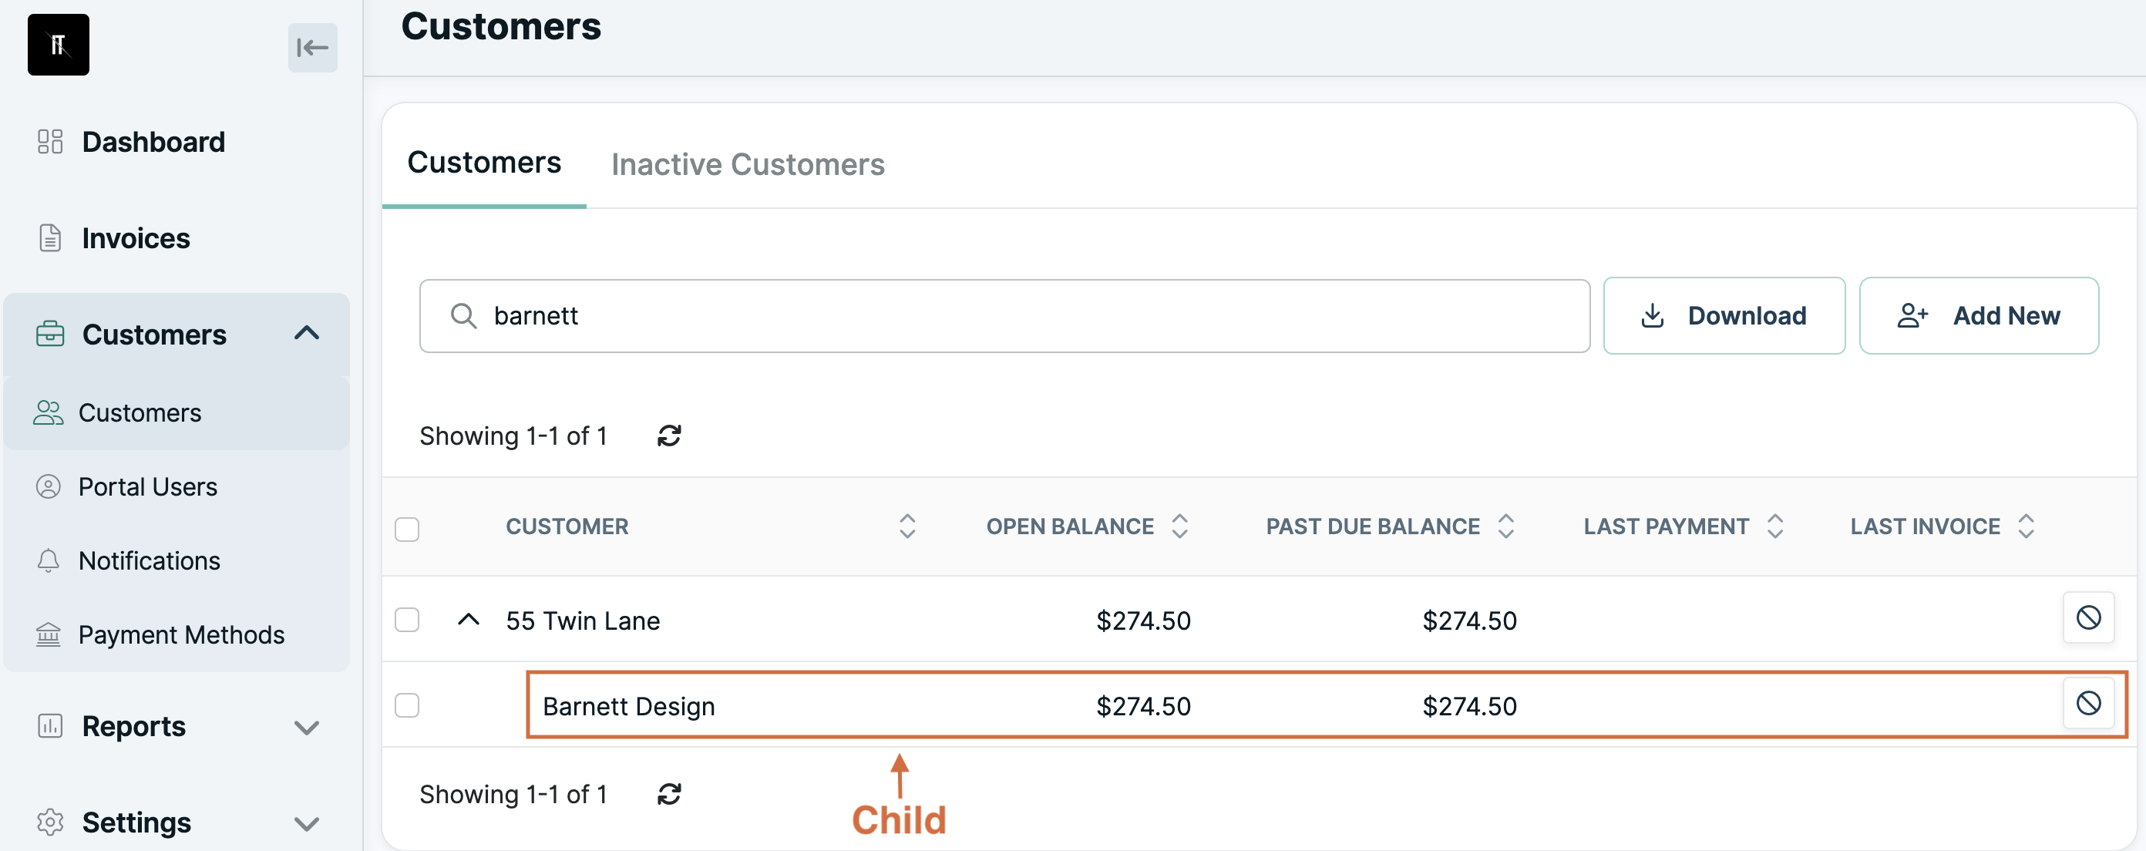The height and width of the screenshot is (851, 2146).
Task: Deactivate the Barnett Design customer
Action: click(x=2087, y=704)
